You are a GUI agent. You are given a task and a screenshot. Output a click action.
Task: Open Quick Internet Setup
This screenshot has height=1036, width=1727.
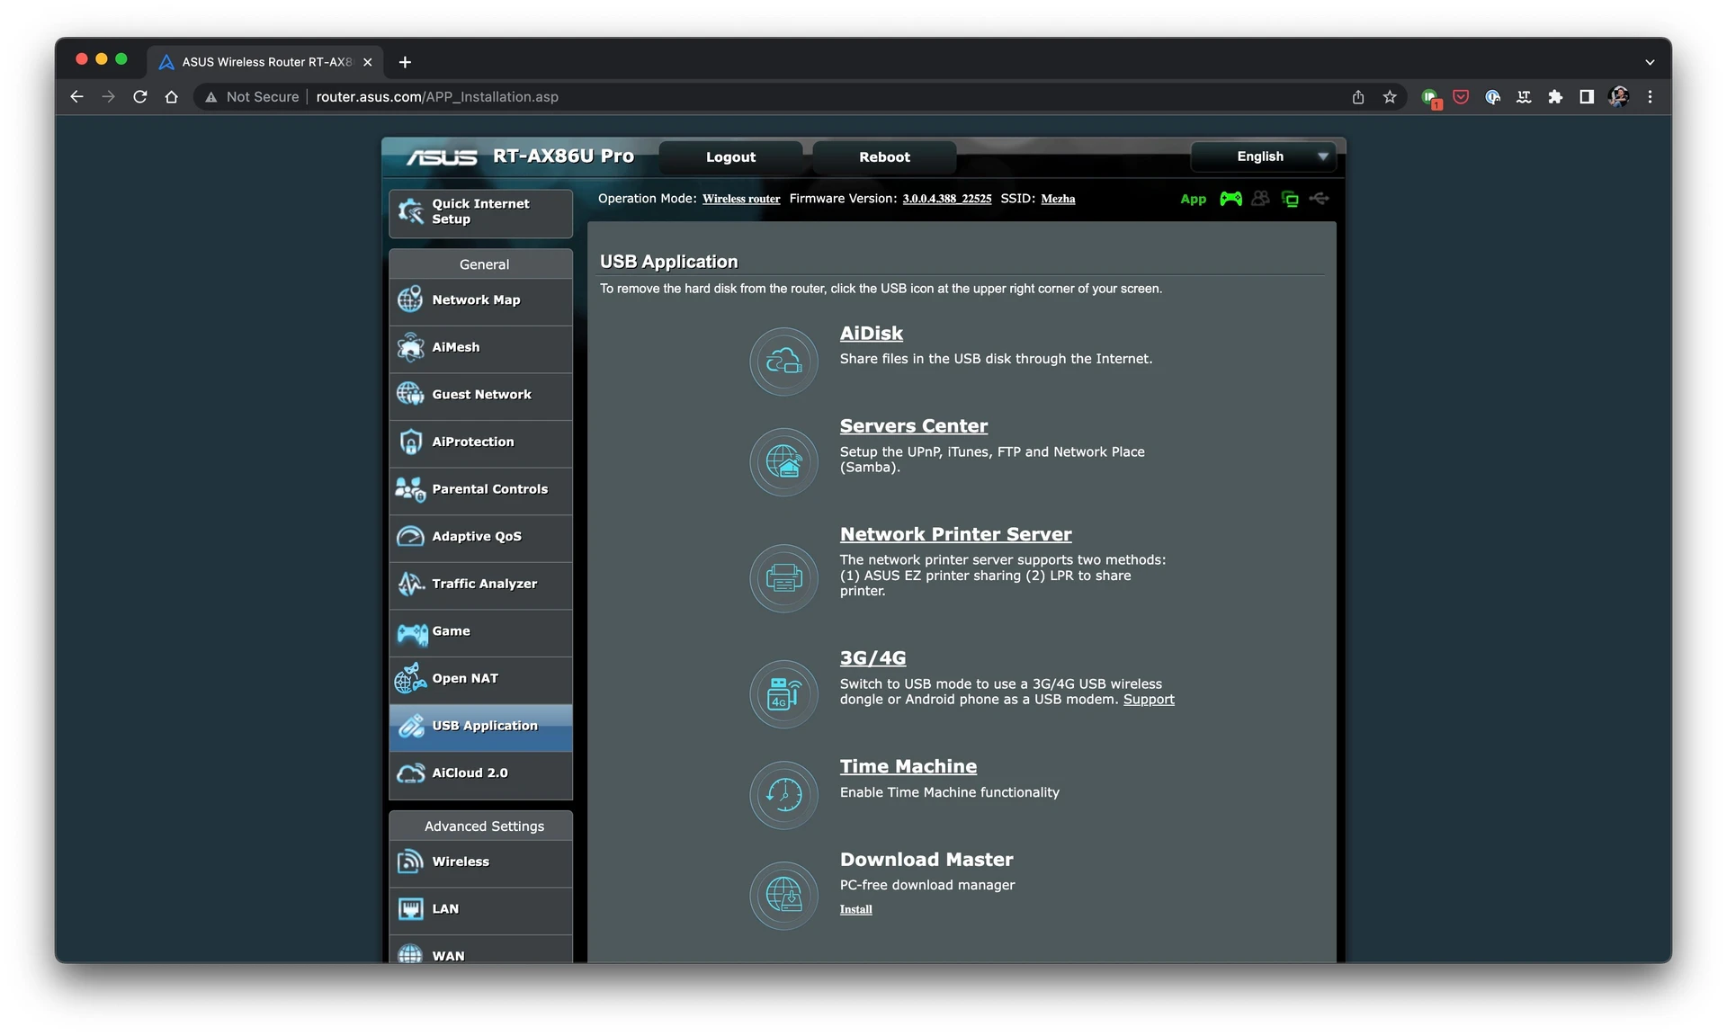coord(480,213)
